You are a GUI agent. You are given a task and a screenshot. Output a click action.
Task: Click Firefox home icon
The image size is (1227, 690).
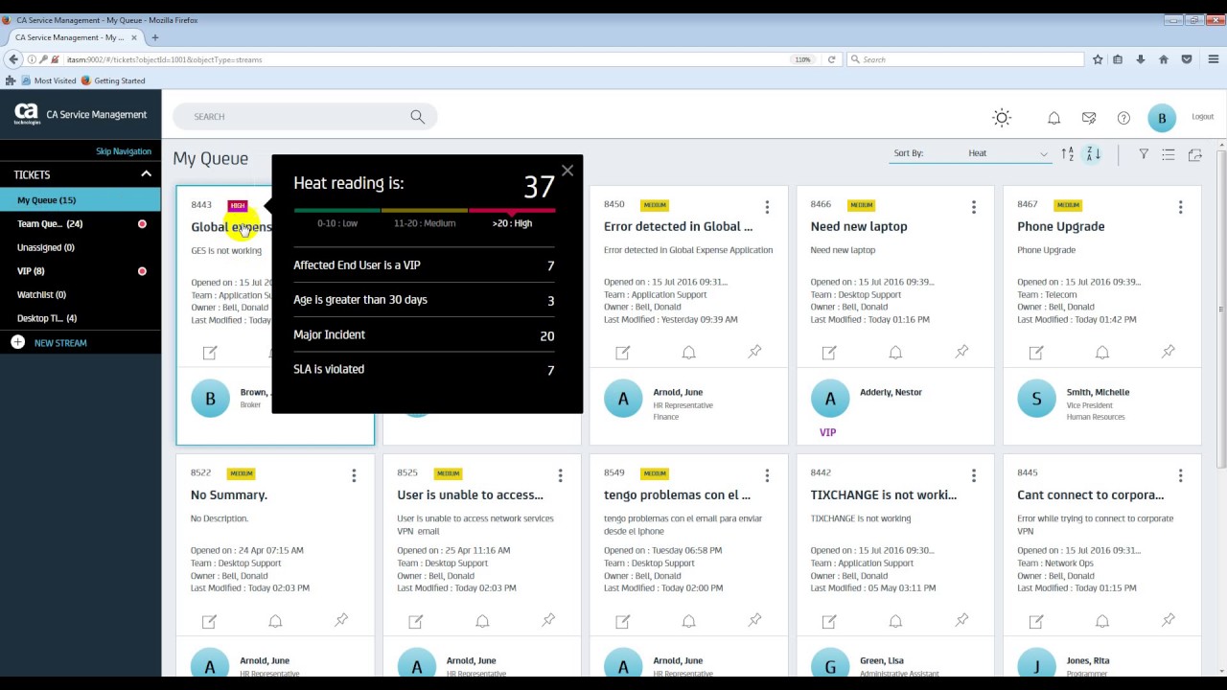click(1164, 59)
